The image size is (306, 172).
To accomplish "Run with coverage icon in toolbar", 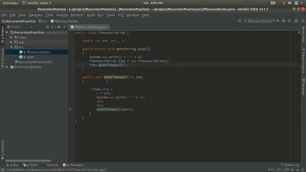I will (x=289, y=21).
